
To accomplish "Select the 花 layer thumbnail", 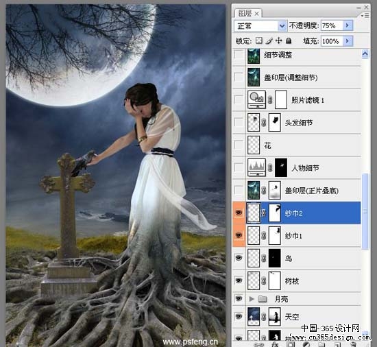I will (254, 145).
